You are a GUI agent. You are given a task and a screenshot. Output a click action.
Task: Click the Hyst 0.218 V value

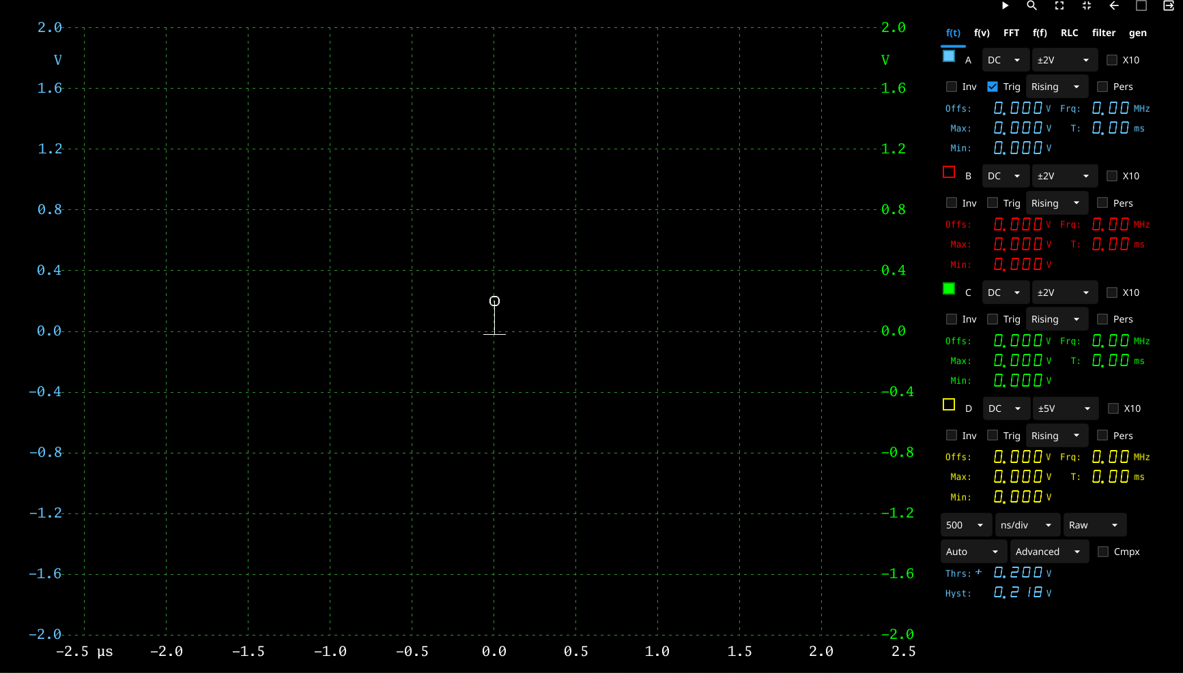1022,593
